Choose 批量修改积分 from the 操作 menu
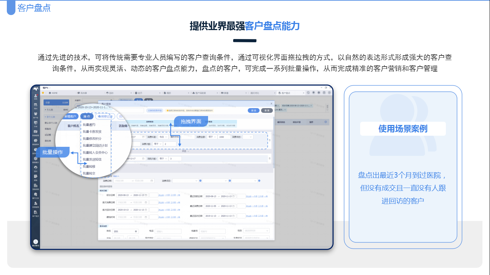This screenshot has width=490, height=275. pos(92,139)
